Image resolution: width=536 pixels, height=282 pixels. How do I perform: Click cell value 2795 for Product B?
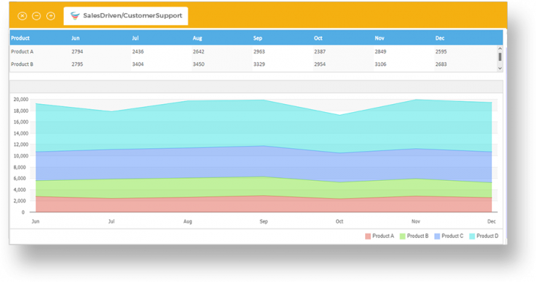(78, 64)
